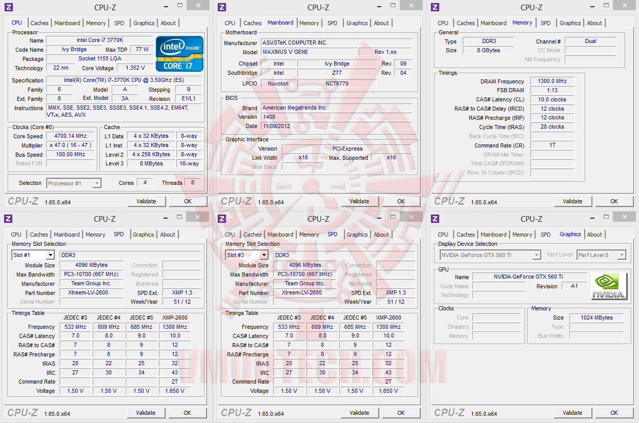639x423 pixels.
Task: Click Part Number Xtreem-LV-2600 in Slot #1 window
Action: 91,293
